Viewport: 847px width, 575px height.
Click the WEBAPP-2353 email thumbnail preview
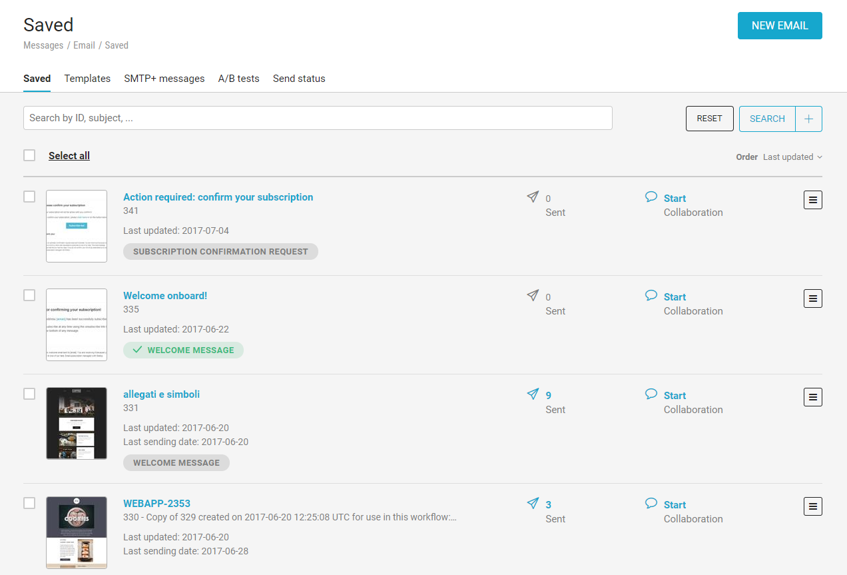[x=77, y=532]
